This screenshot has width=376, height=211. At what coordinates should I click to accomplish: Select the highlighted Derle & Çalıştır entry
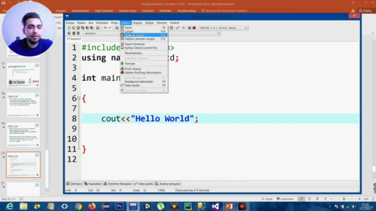[x=144, y=35]
